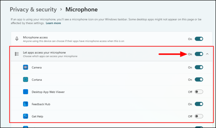Click the Get Help app icon

(x=26, y=116)
